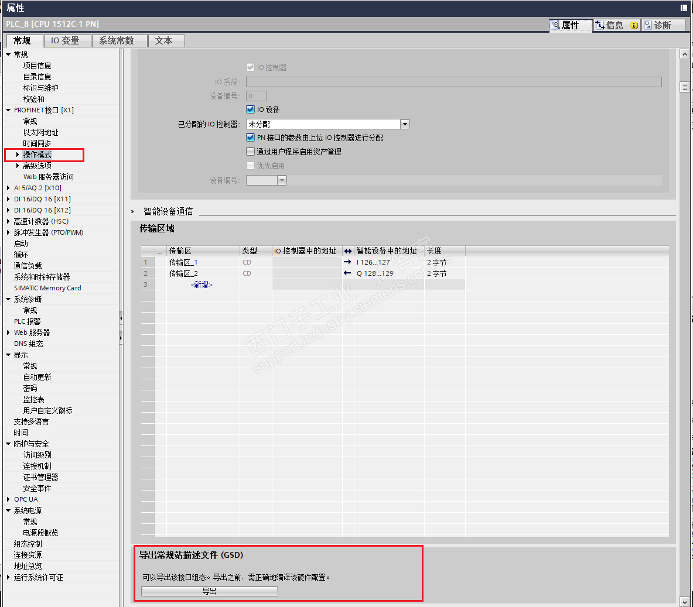Click the disabled IO 控制器 checkbox
The height and width of the screenshot is (607, 693).
tap(250, 67)
